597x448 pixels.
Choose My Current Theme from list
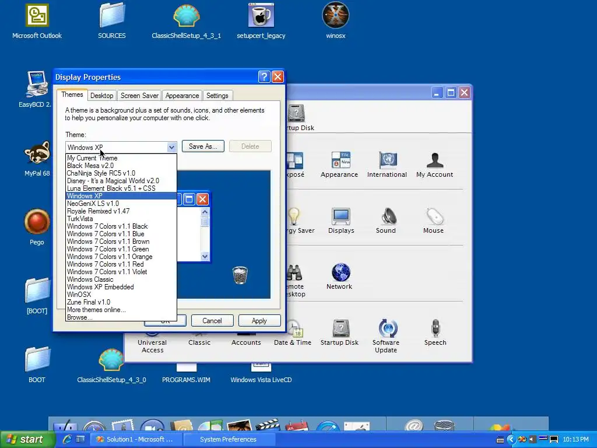coord(121,158)
